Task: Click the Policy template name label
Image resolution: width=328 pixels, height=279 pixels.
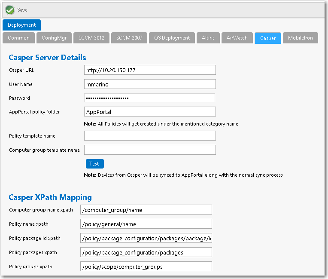Action: 32,136
